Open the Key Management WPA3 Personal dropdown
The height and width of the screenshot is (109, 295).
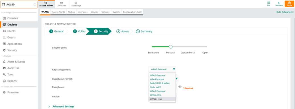click(162, 69)
